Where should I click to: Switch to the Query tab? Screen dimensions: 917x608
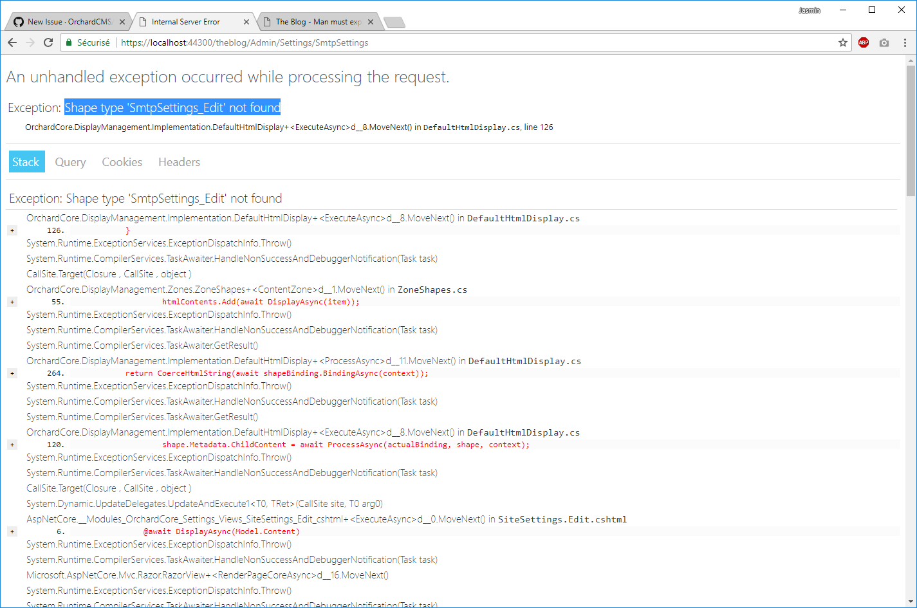pos(70,161)
